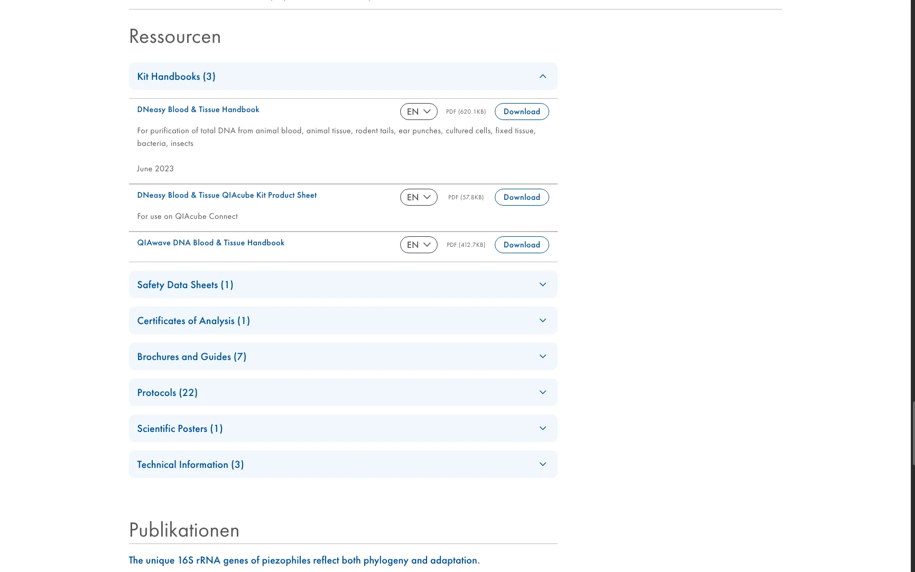Expand the Certificates of Analysis section
Screen dimensions: 915x572
(x=343, y=320)
